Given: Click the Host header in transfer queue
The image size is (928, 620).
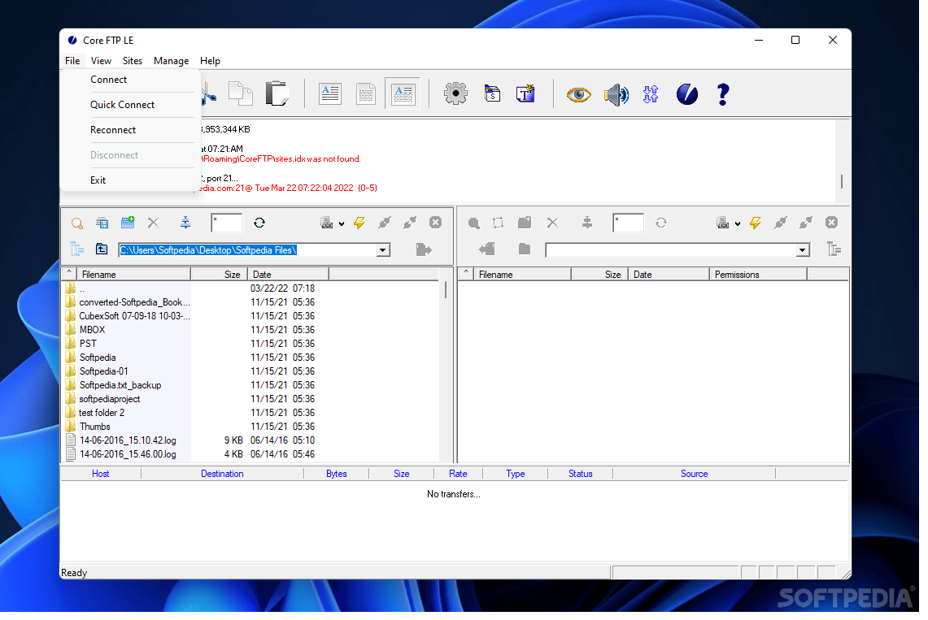Looking at the screenshot, I should pyautogui.click(x=101, y=475).
